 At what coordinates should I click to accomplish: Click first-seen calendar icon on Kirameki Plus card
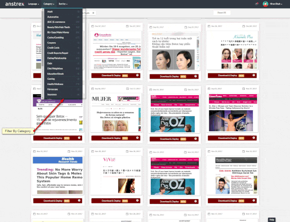click(x=209, y=26)
